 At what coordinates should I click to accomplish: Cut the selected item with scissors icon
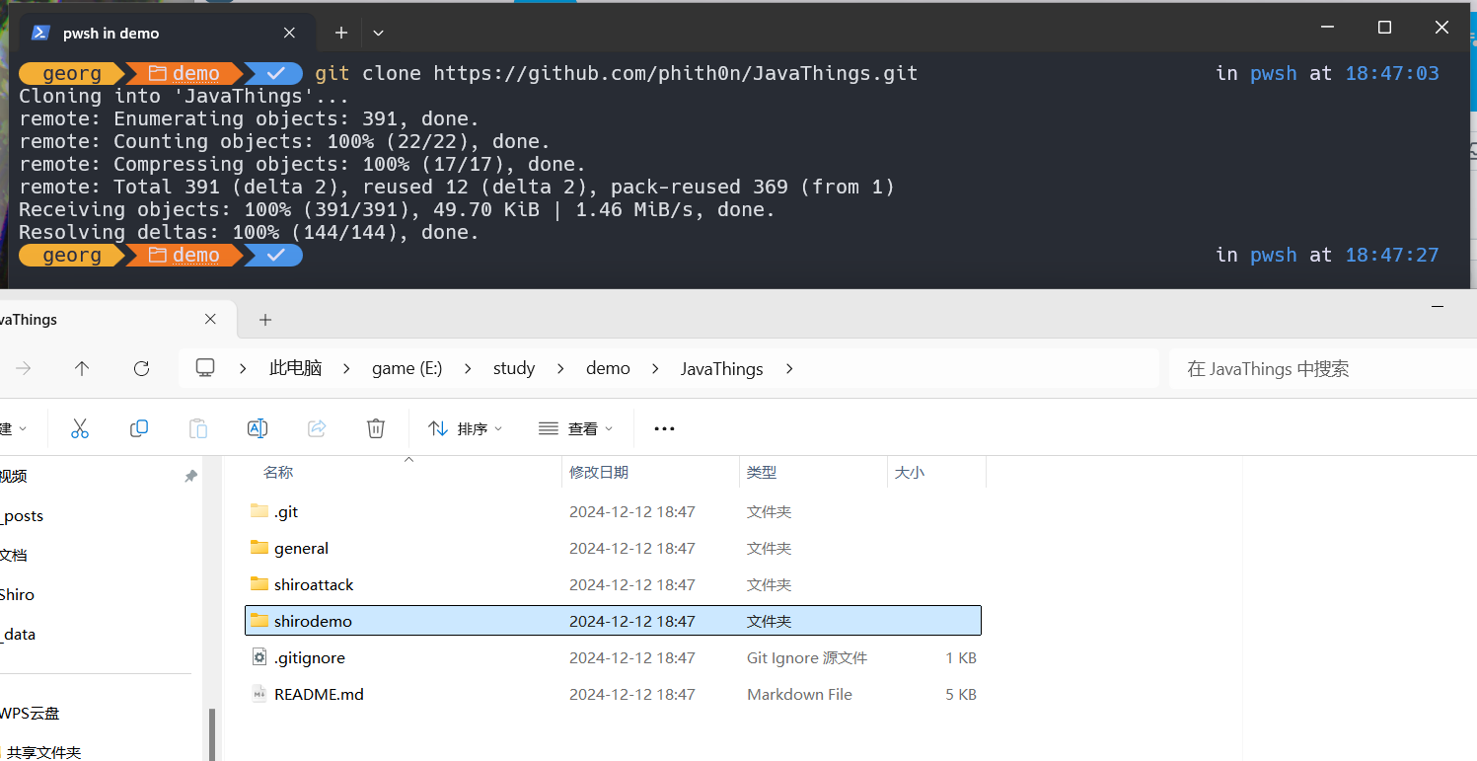tap(80, 428)
